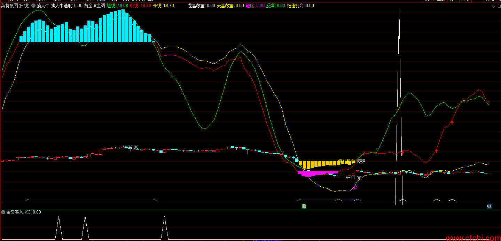Click the diamond icon at top right

click(x=493, y=6)
